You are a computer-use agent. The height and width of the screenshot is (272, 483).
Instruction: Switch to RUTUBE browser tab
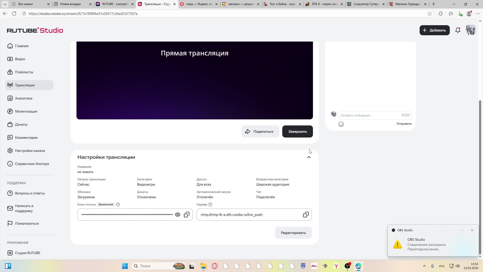[115, 4]
